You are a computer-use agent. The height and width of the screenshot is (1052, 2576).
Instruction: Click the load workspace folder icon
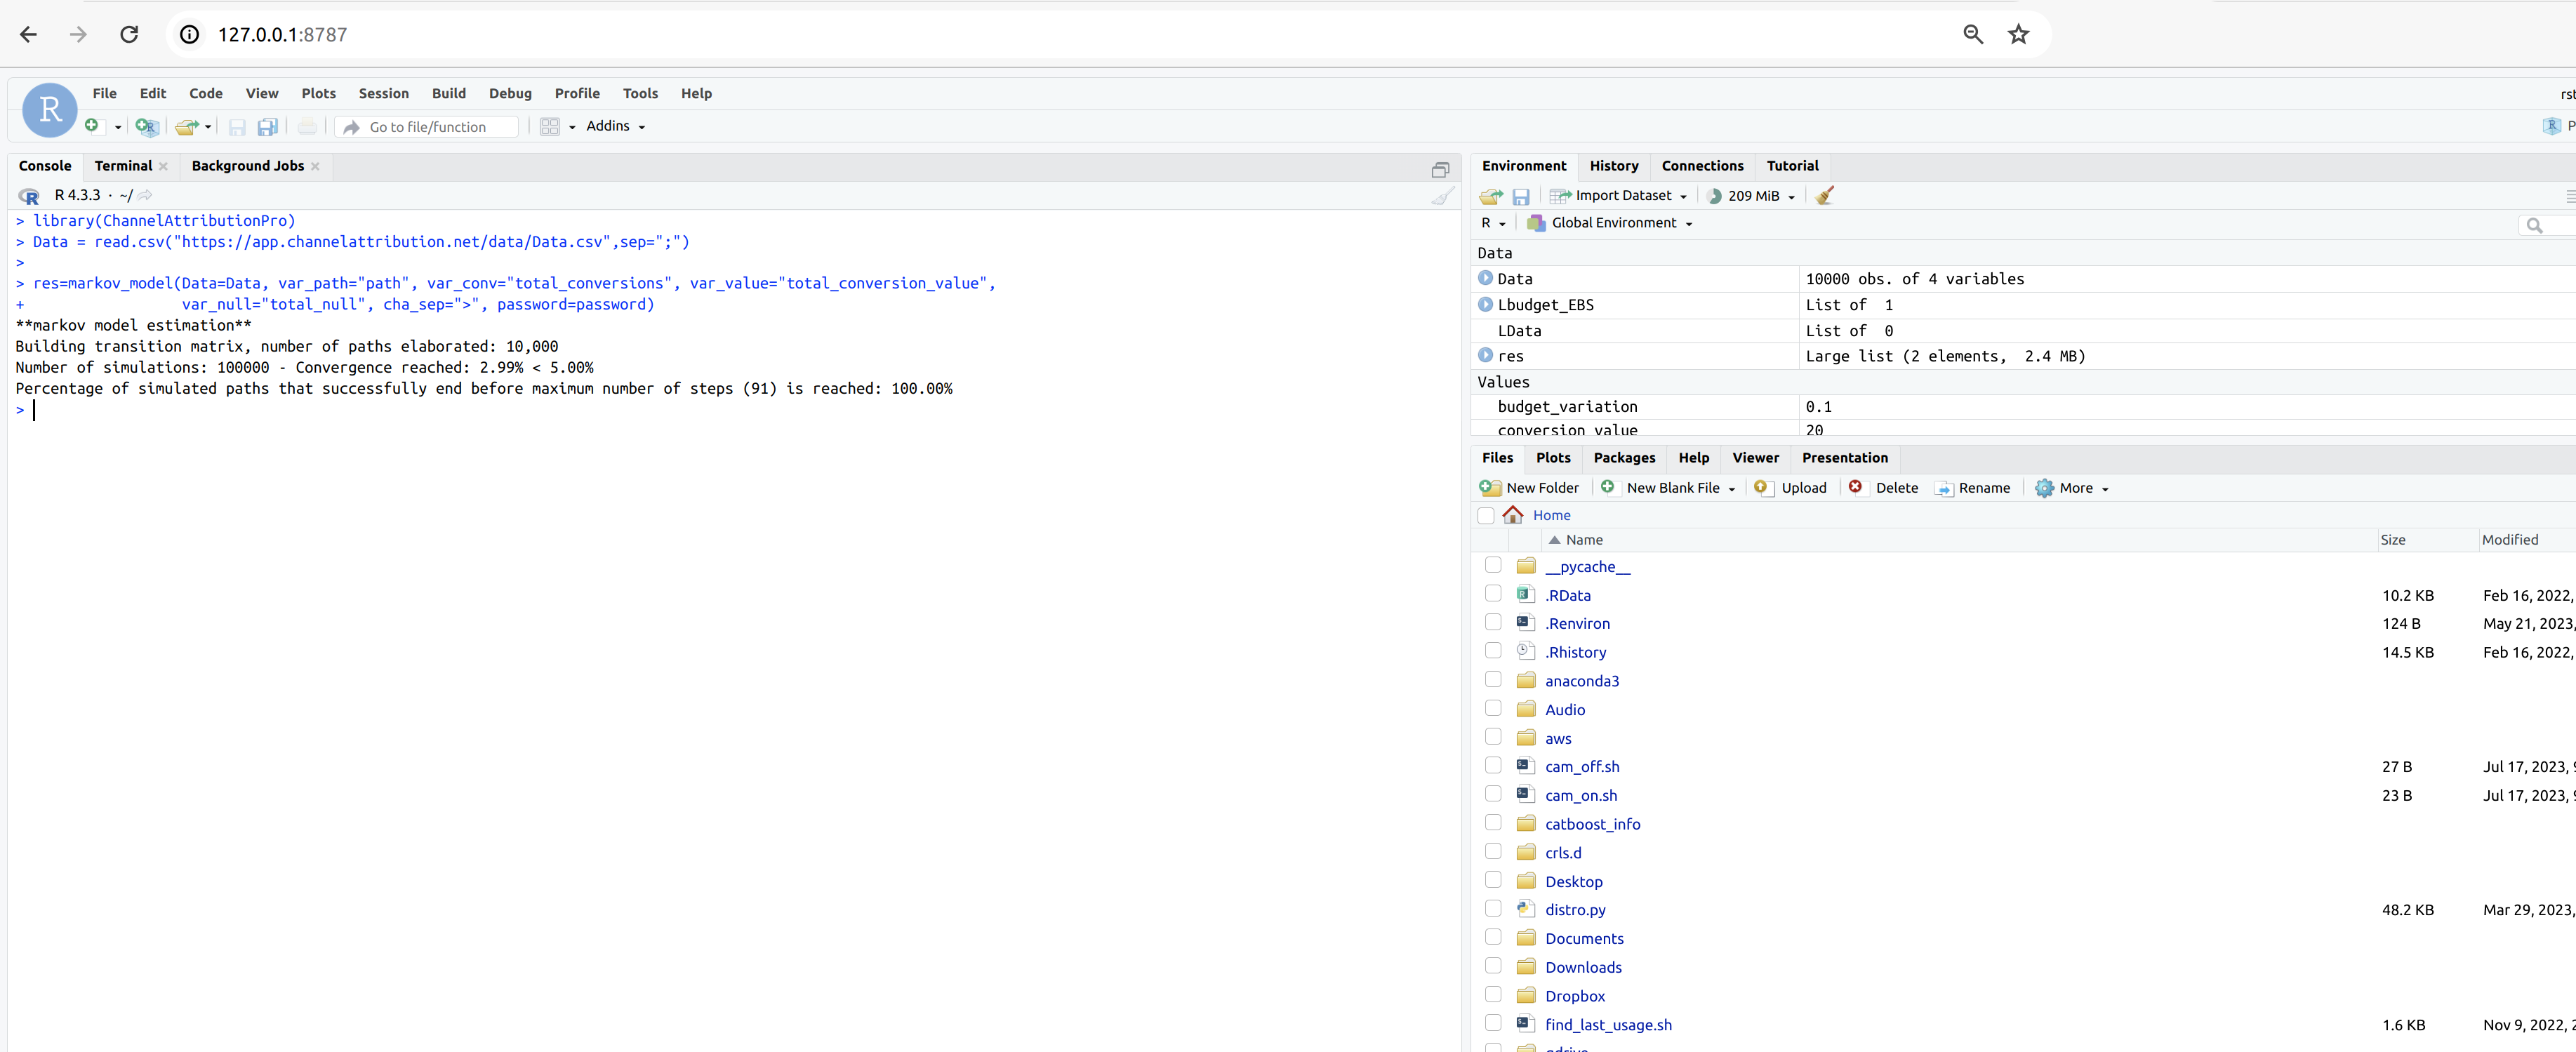(1491, 196)
